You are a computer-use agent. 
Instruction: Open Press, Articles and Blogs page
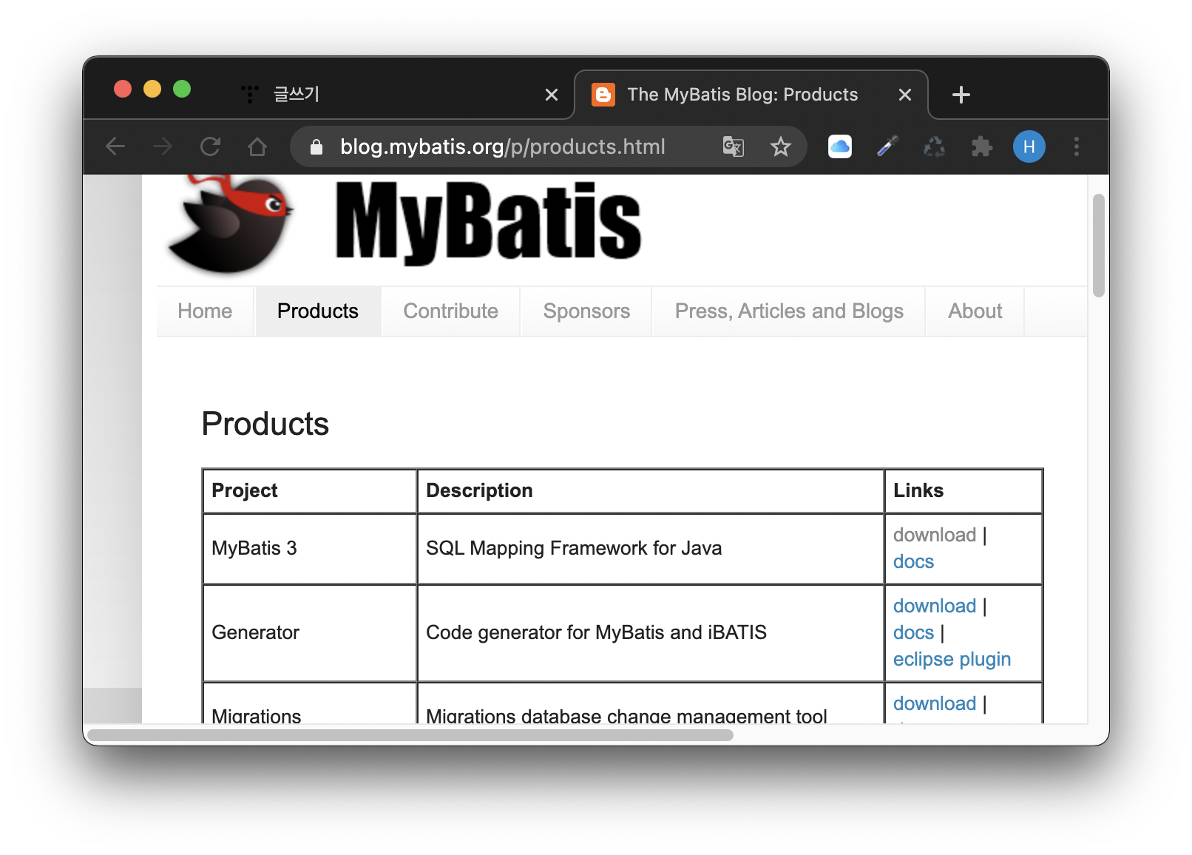pos(789,311)
